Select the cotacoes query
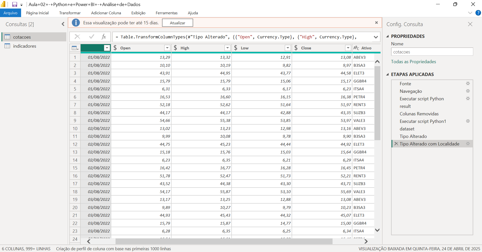The image size is (482, 252). [34, 37]
